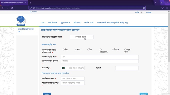Click the scrollbar up arrow

169,11
